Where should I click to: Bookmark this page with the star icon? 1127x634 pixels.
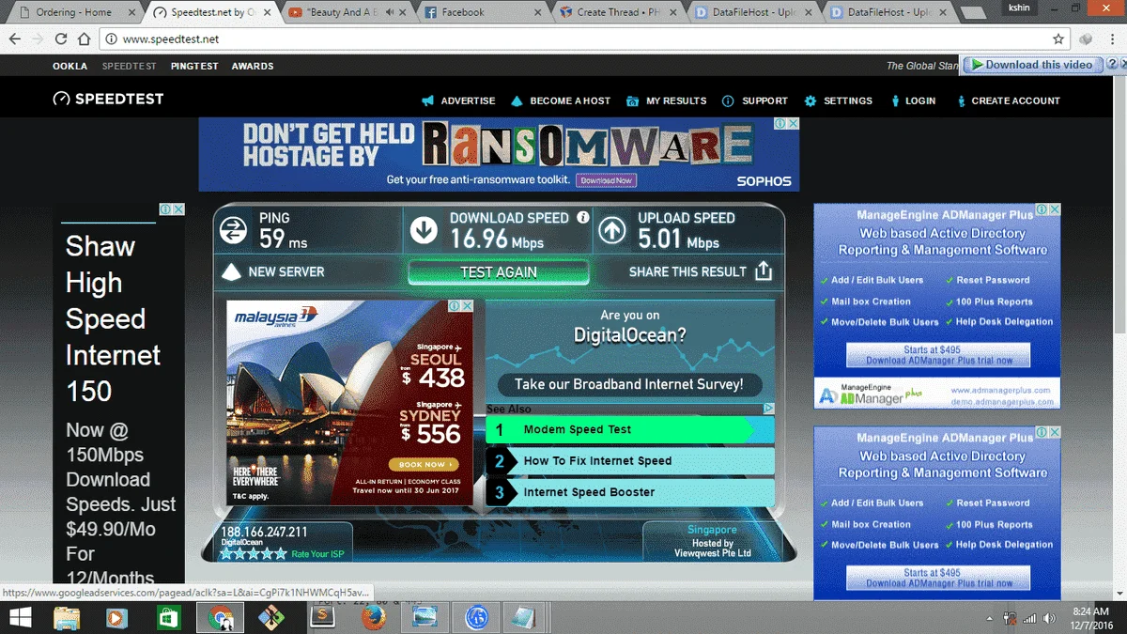tap(1058, 39)
